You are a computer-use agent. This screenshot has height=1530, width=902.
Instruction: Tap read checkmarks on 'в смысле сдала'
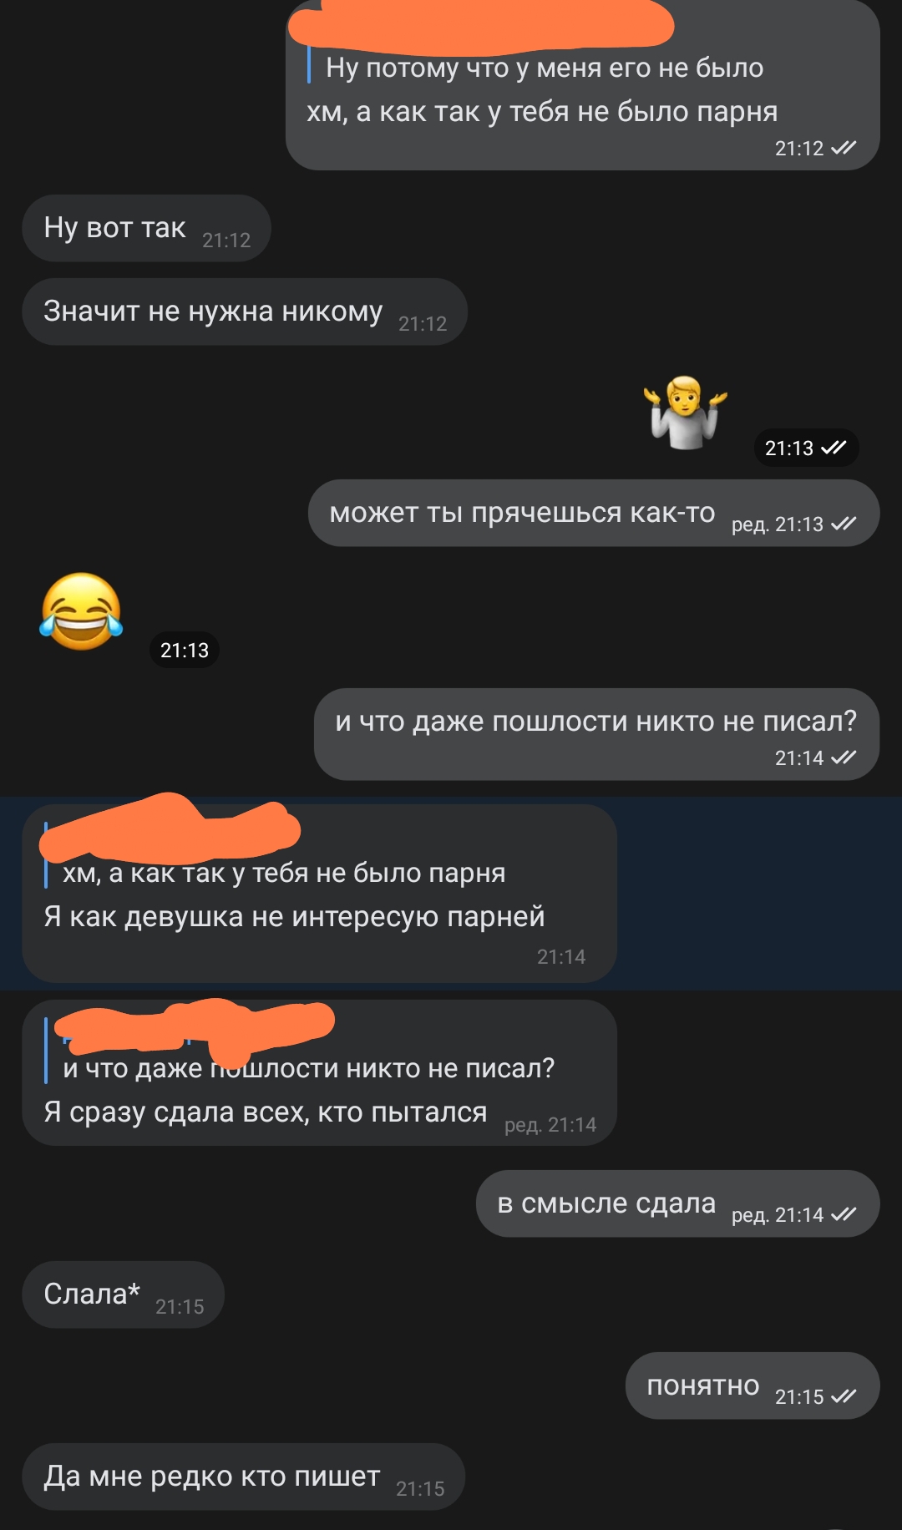(x=844, y=1214)
